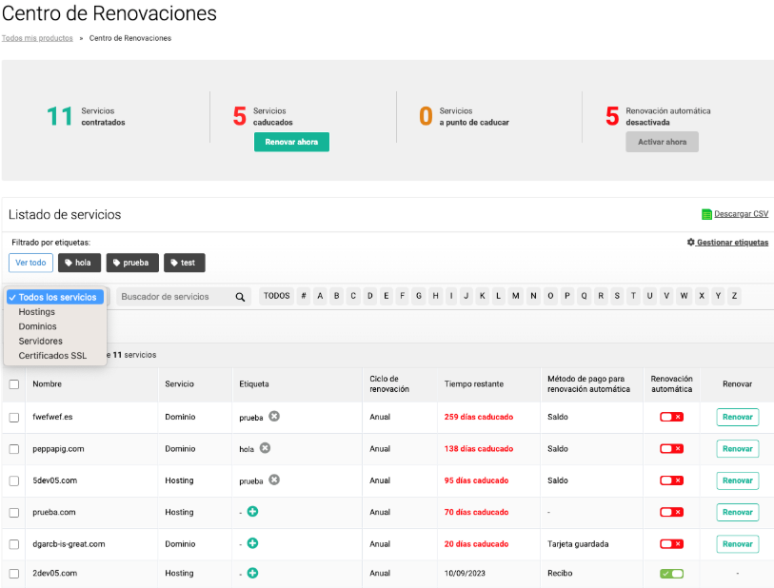The height and width of the screenshot is (588, 774).
Task: Remove prueba tag from fwefwef.es
Action: 274,417
